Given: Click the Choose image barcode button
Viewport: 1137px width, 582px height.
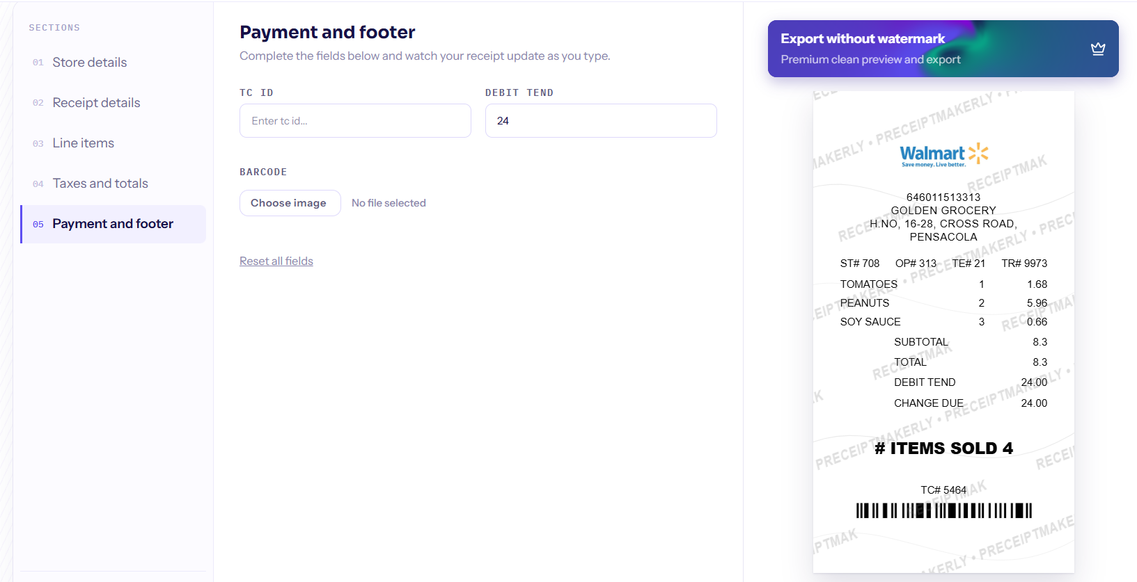Looking at the screenshot, I should point(290,203).
